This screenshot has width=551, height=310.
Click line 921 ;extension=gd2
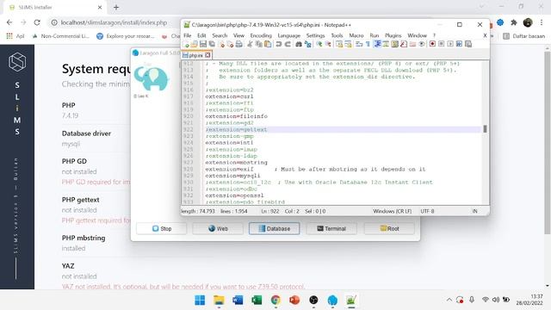[230, 122]
